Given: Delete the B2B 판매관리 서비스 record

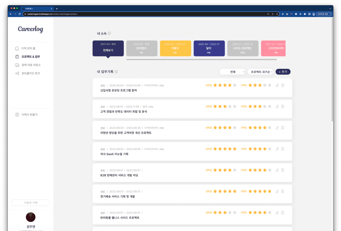Looking at the screenshot, I should (x=283, y=170).
